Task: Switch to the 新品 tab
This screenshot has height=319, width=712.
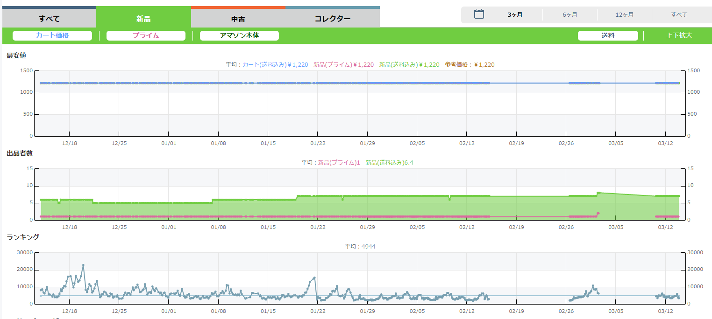Action: pyautogui.click(x=143, y=19)
